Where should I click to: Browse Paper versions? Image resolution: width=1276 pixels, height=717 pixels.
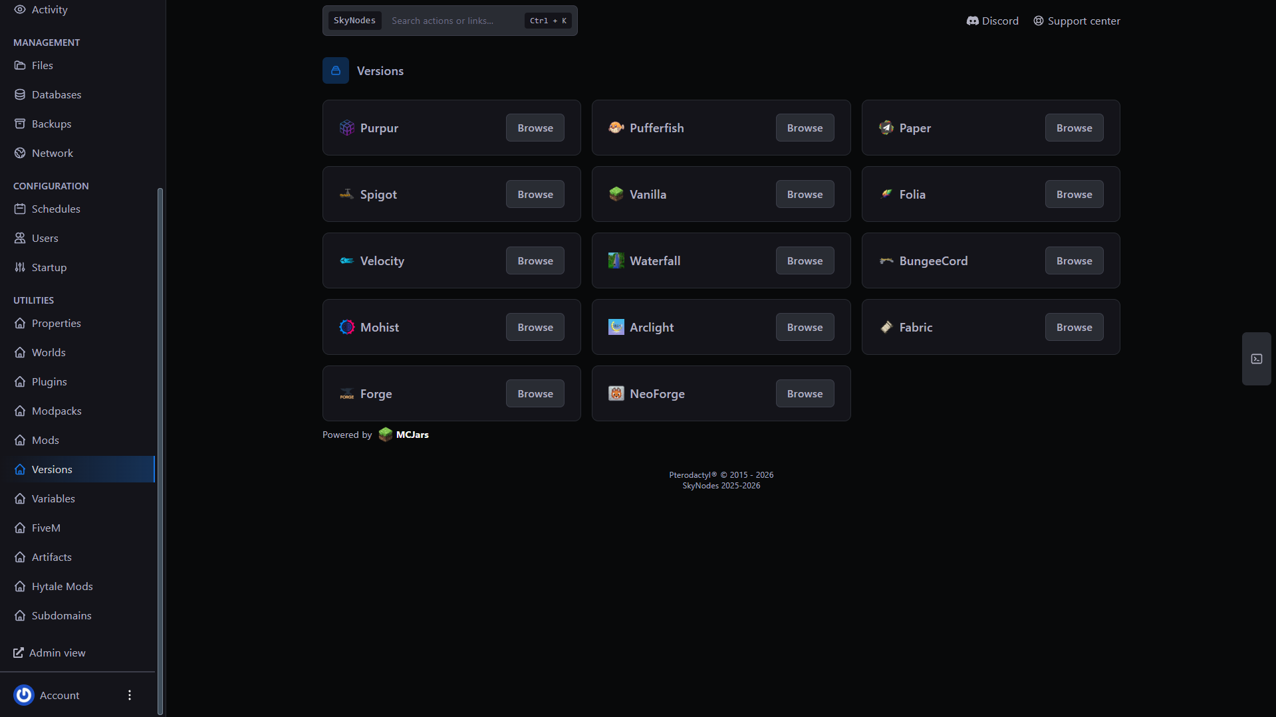click(1075, 128)
